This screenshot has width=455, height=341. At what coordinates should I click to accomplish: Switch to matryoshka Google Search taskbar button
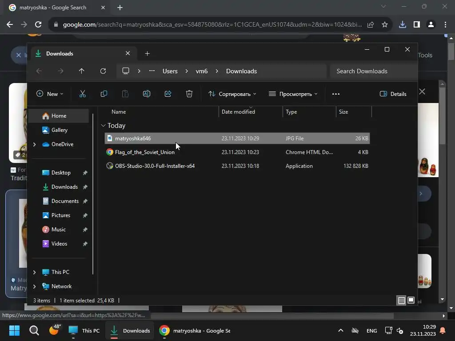195,331
